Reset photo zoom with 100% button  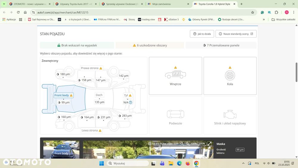tap(202, 144)
